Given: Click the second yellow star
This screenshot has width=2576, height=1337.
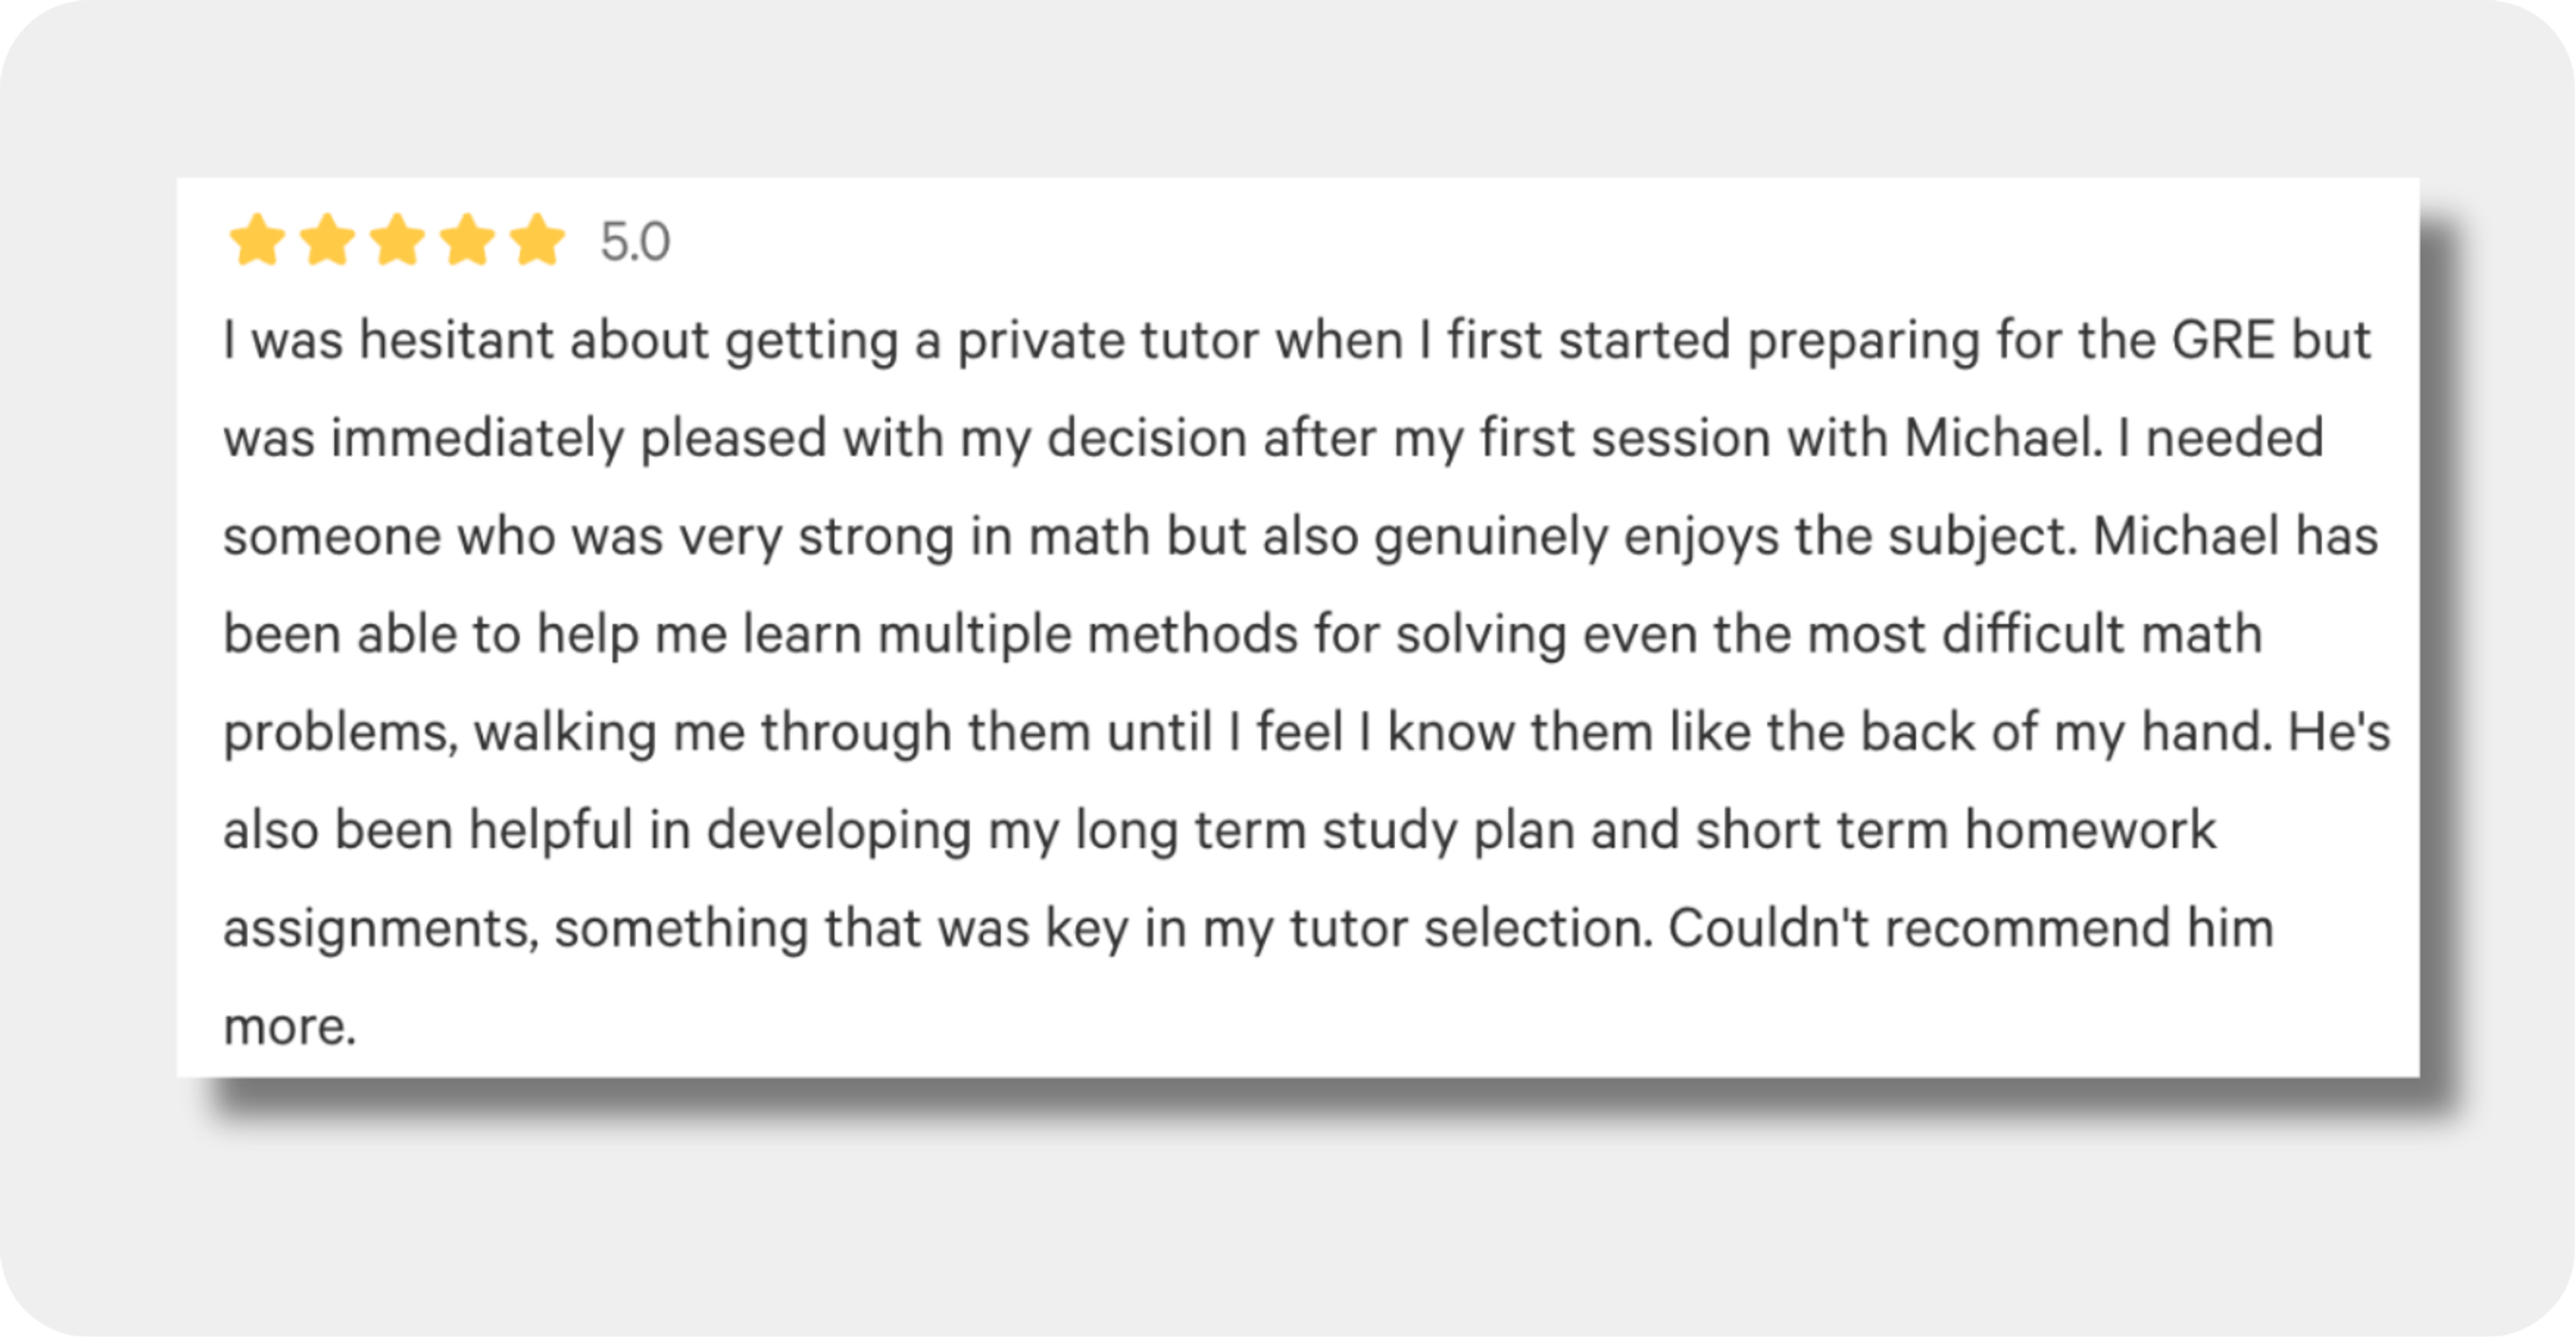Looking at the screenshot, I should click(327, 240).
